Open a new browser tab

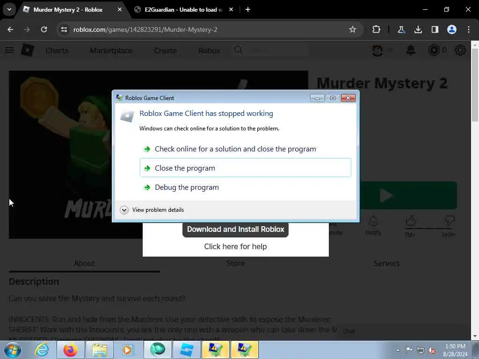click(248, 9)
